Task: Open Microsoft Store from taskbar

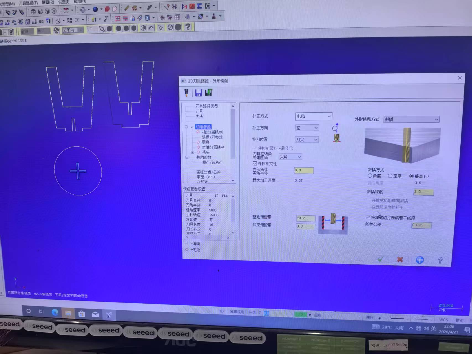Action: coord(81,314)
